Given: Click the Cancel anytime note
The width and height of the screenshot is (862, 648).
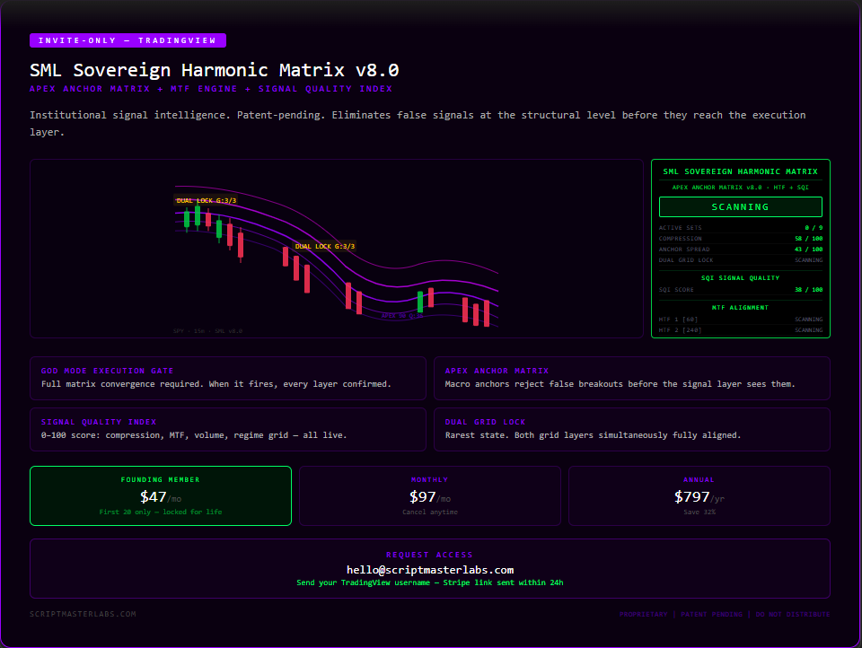Looking at the screenshot, I should click(x=430, y=512).
